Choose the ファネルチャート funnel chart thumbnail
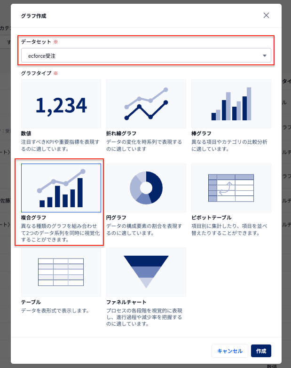This screenshot has height=368, width=291. pos(146,272)
